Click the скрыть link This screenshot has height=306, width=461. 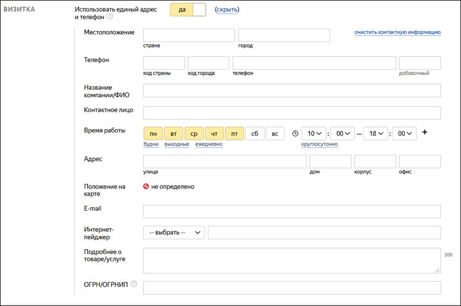(x=227, y=9)
